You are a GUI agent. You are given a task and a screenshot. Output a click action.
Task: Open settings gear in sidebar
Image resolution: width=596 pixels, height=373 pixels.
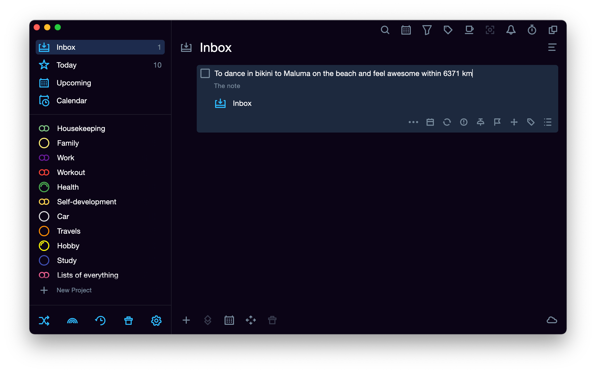156,321
